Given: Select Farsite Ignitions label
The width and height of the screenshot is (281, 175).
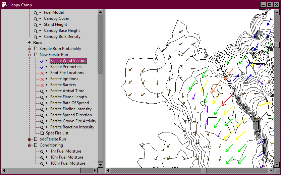Looking at the screenshot, I should coord(64,79).
